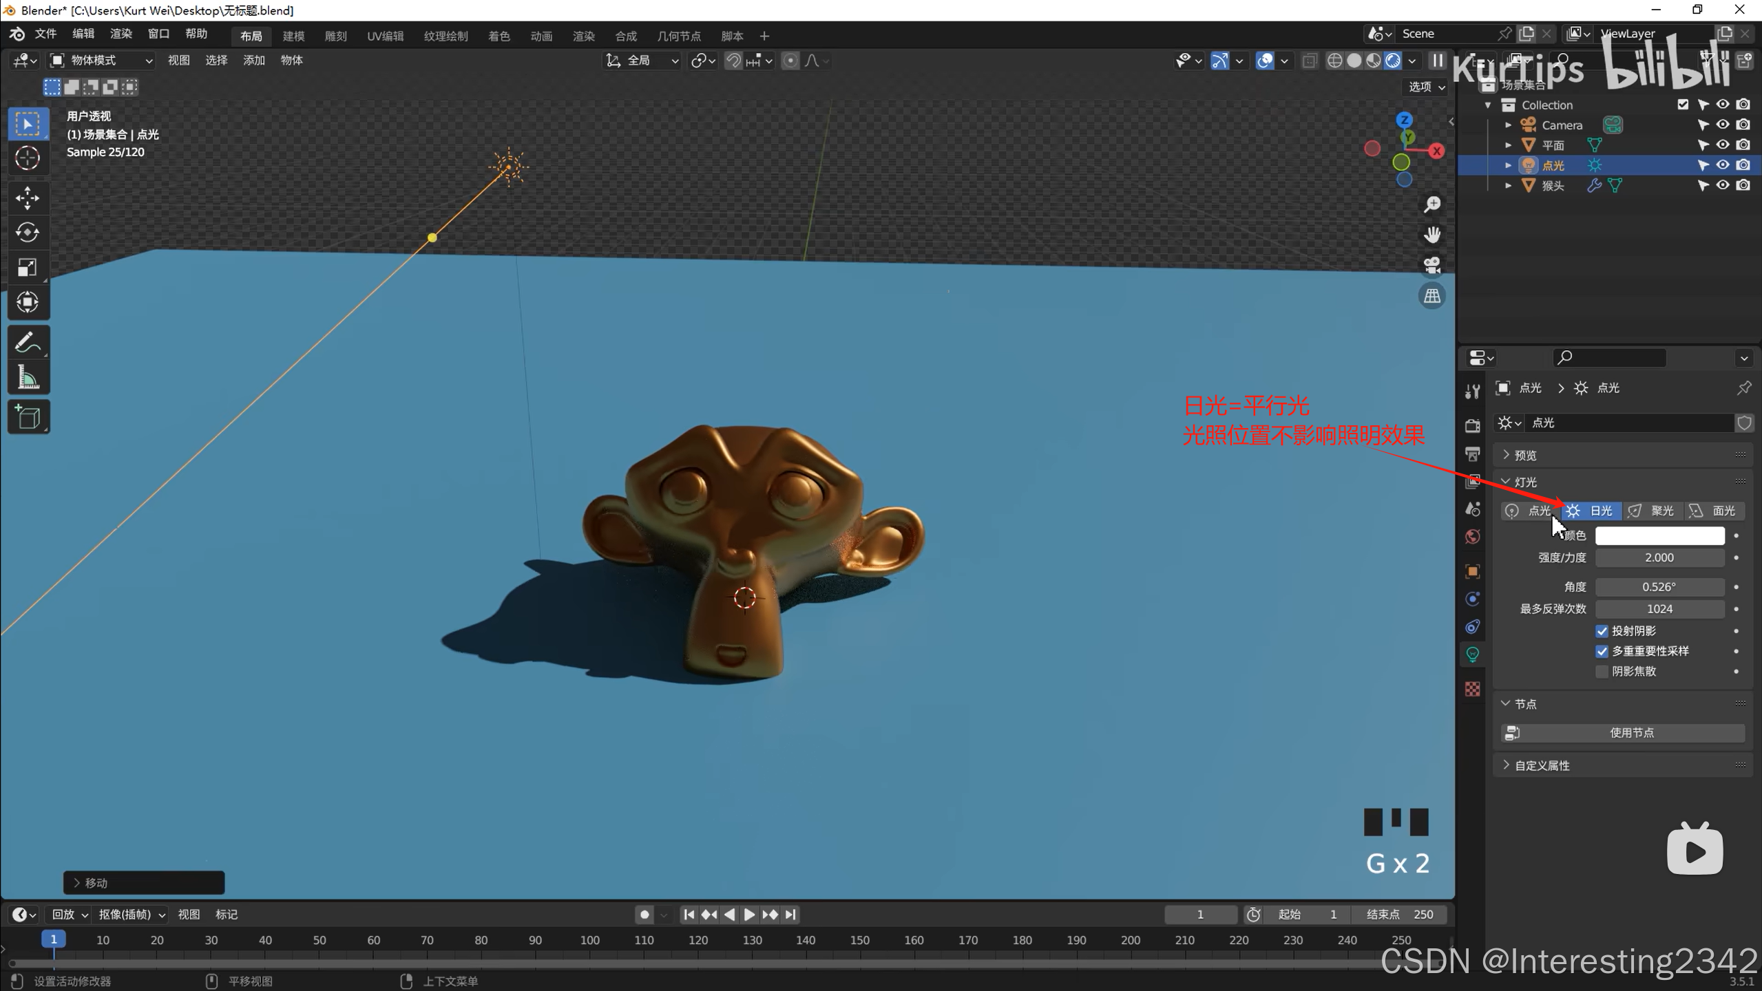This screenshot has height=991, width=1762.
Task: Select the 聚光 light type
Action: (x=1653, y=511)
